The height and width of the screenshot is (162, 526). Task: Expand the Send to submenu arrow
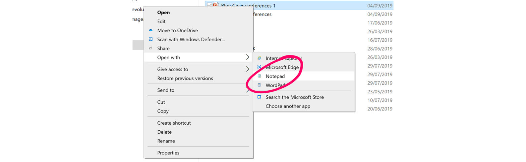click(247, 90)
